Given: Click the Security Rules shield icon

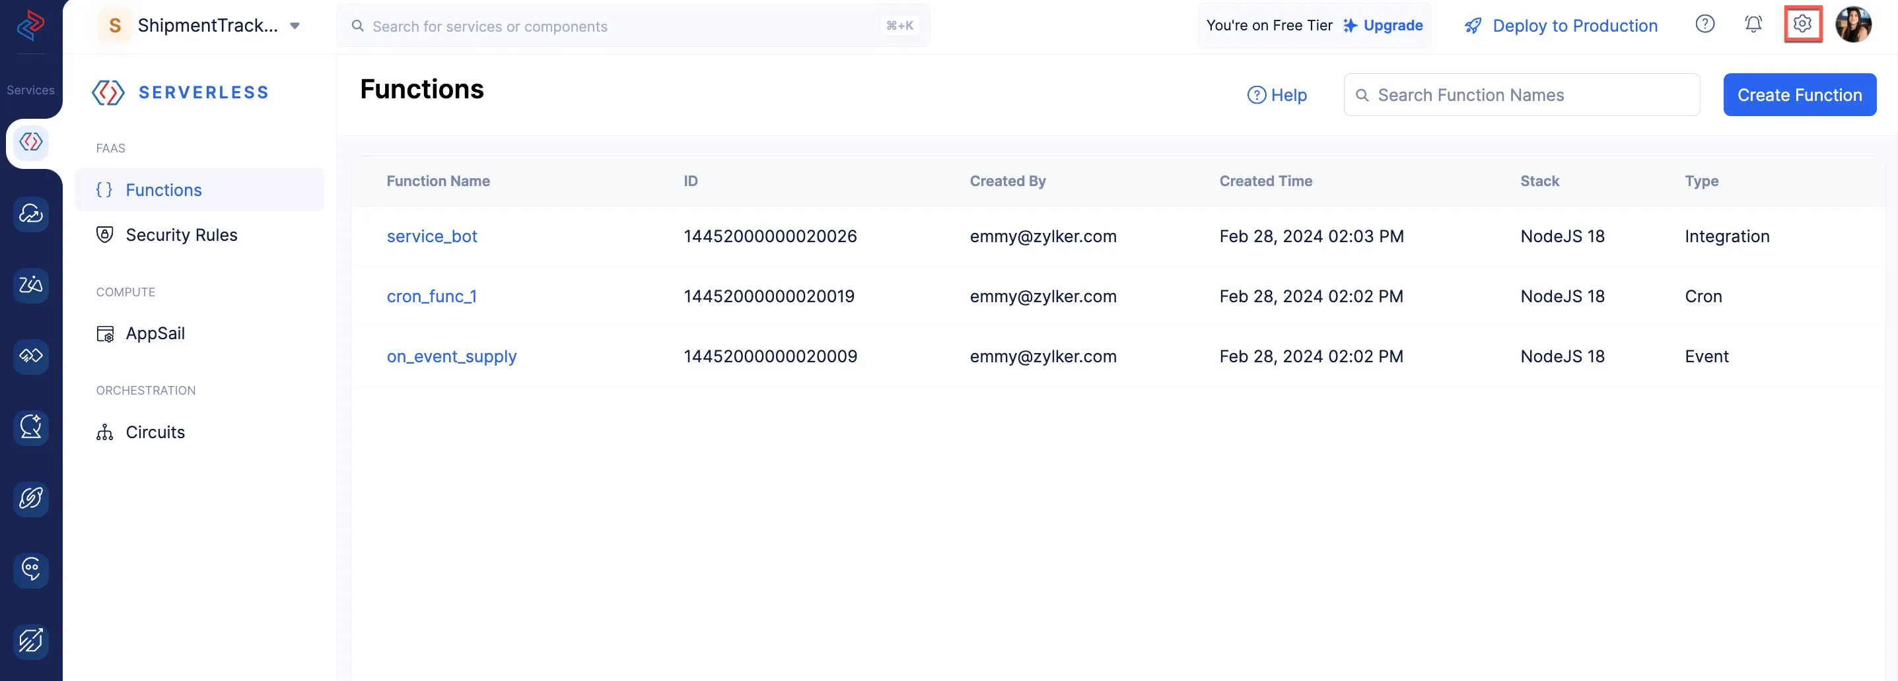Looking at the screenshot, I should point(104,235).
